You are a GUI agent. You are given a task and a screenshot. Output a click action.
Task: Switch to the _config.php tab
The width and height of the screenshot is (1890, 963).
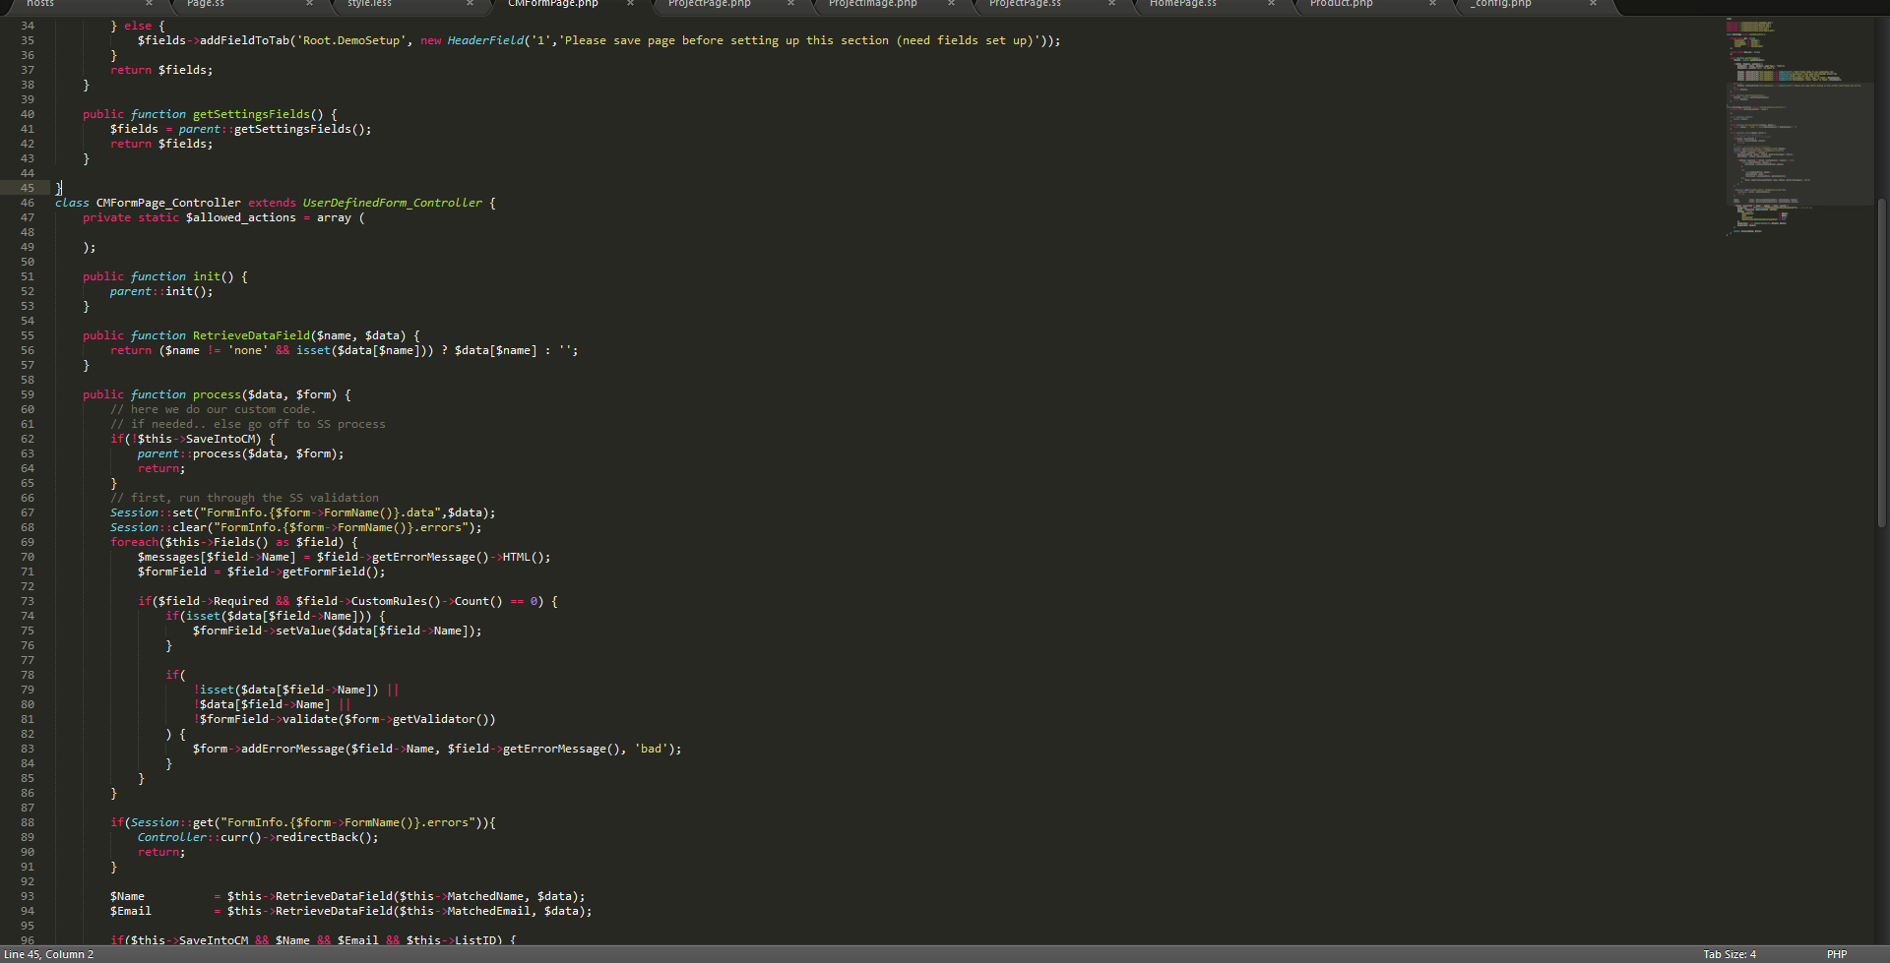pyautogui.click(x=1499, y=4)
